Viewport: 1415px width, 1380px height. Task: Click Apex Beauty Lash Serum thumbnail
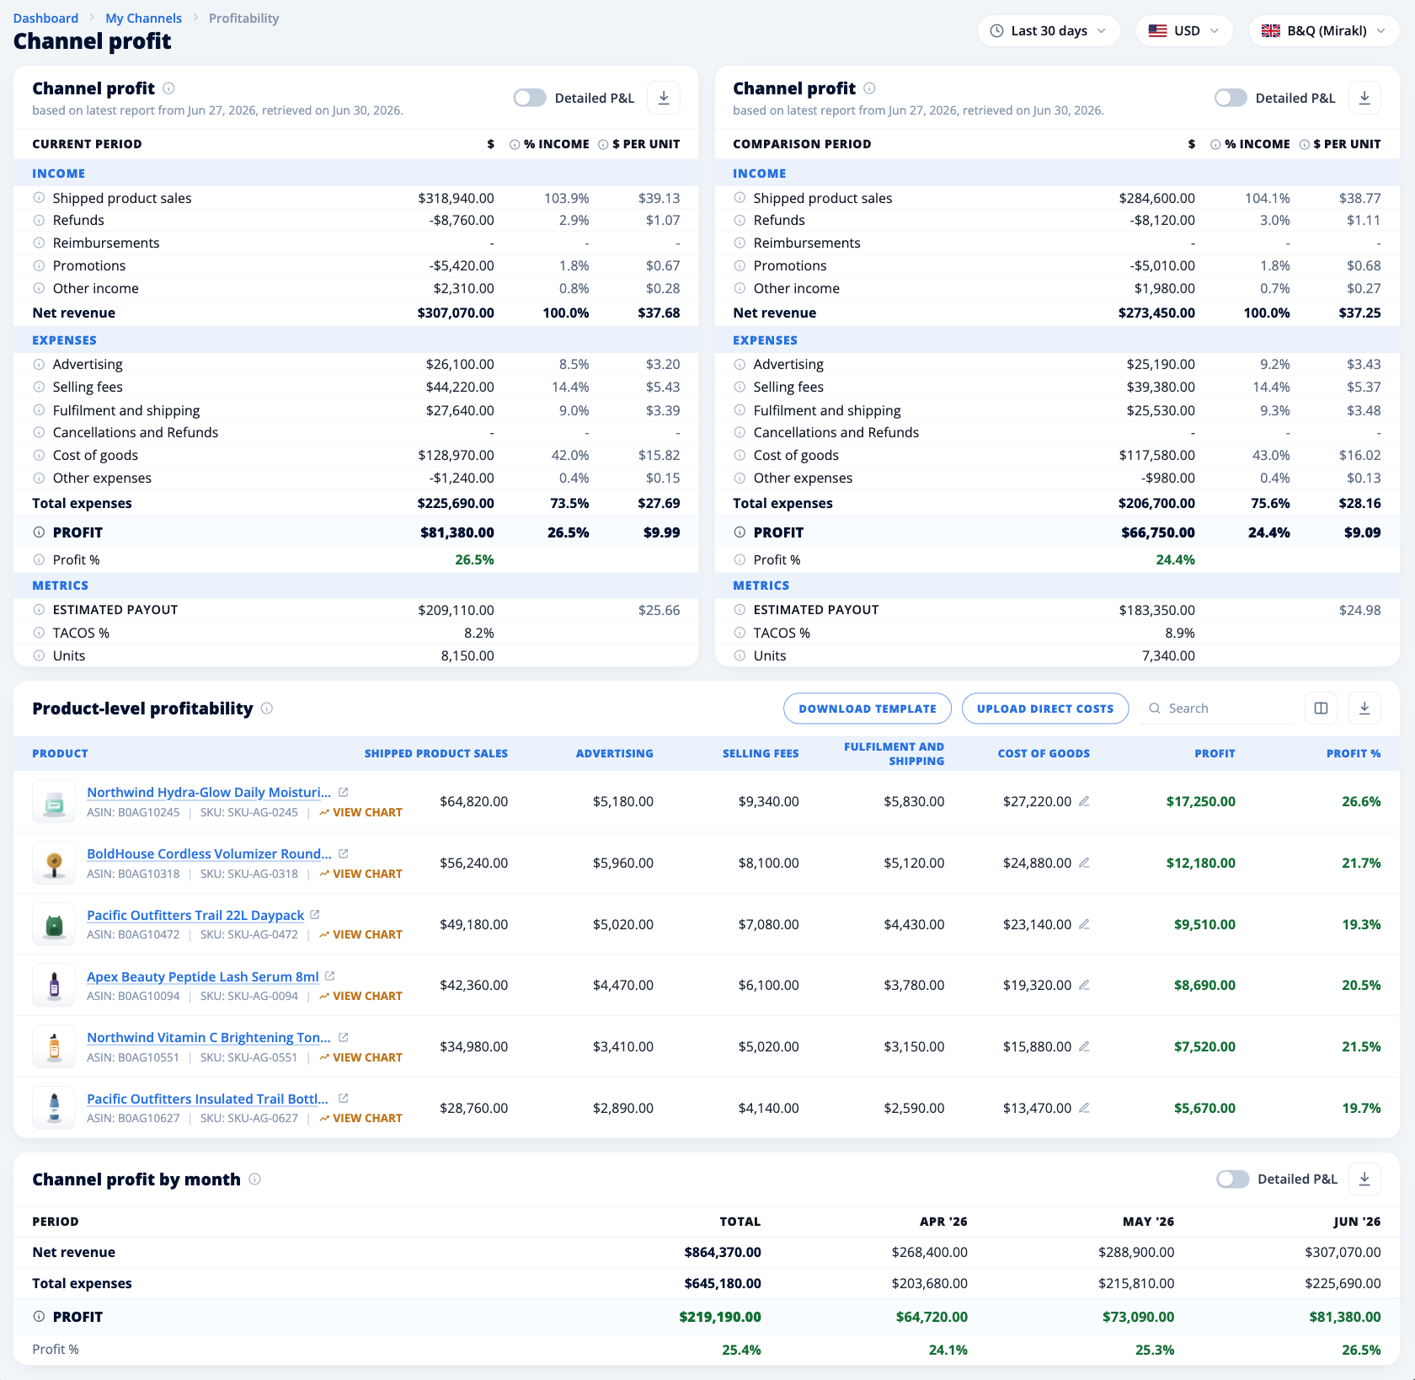click(x=54, y=986)
